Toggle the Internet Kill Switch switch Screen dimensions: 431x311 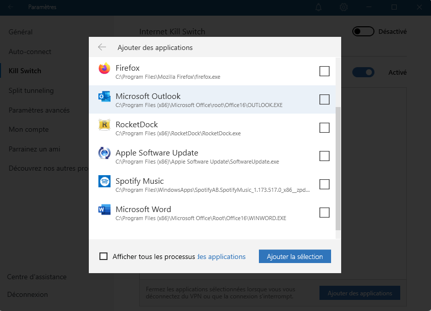363,32
